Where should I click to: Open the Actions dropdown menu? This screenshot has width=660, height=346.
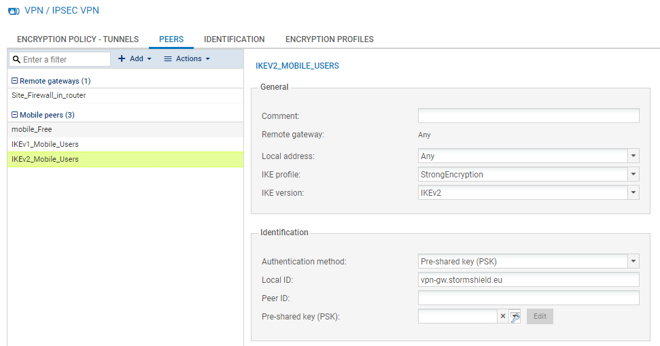[187, 59]
